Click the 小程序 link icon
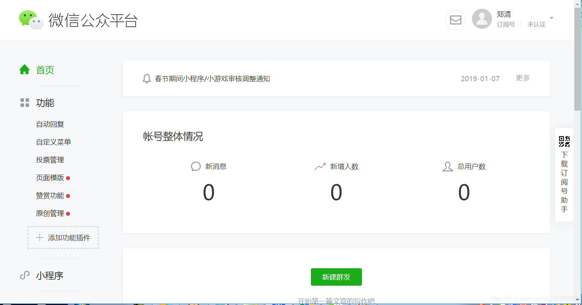Viewport: 582px width, 305px height. click(x=24, y=276)
